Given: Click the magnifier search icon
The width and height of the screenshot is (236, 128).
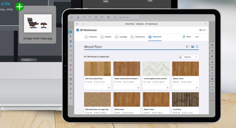Looking at the screenshot, I should point(197,47).
